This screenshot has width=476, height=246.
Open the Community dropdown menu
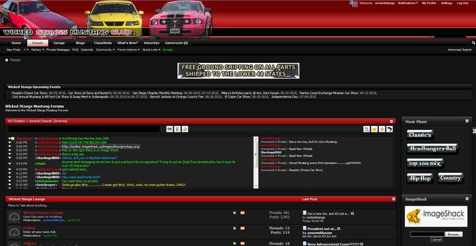pos(105,50)
